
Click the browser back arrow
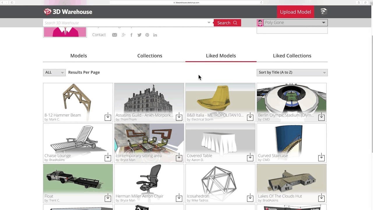[3, 2]
